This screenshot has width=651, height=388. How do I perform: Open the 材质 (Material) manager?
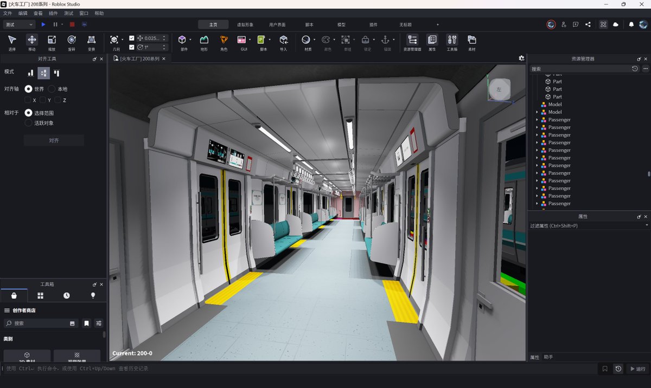307,42
